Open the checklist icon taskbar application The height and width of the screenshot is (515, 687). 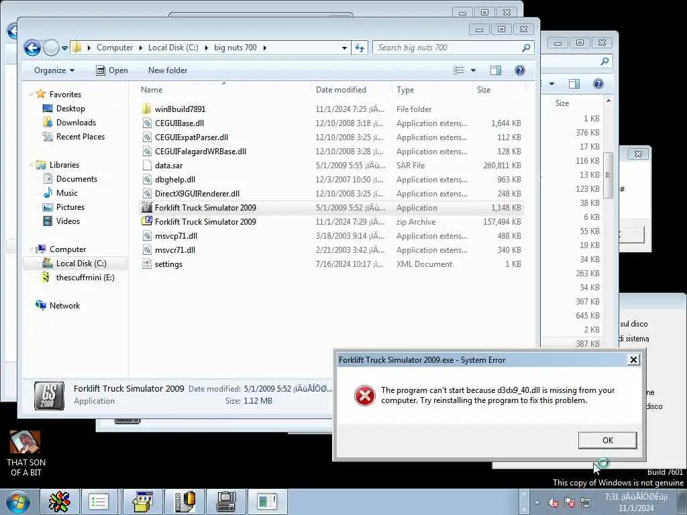point(98,502)
